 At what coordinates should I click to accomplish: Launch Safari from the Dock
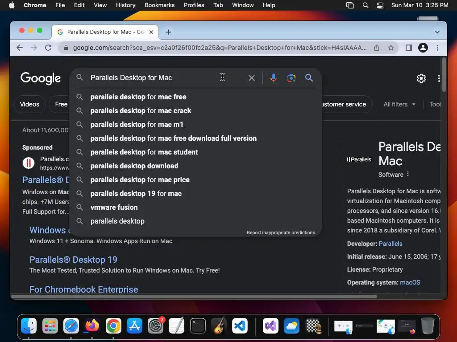pyautogui.click(x=71, y=326)
